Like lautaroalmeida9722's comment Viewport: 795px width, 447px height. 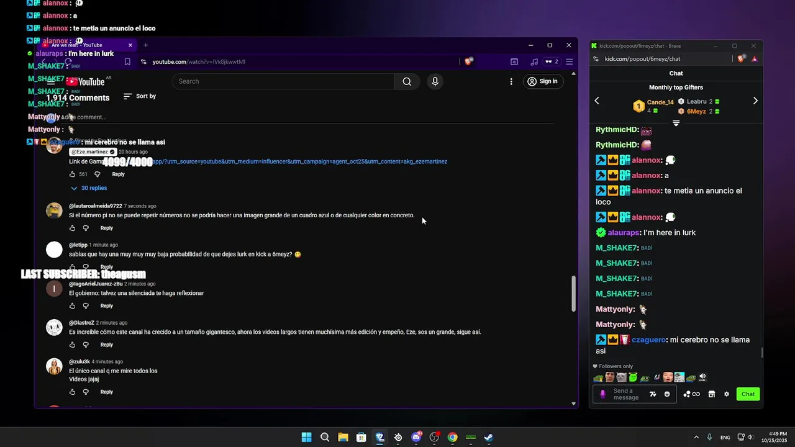click(73, 228)
